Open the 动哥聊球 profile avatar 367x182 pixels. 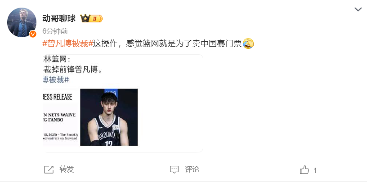coord(22,22)
